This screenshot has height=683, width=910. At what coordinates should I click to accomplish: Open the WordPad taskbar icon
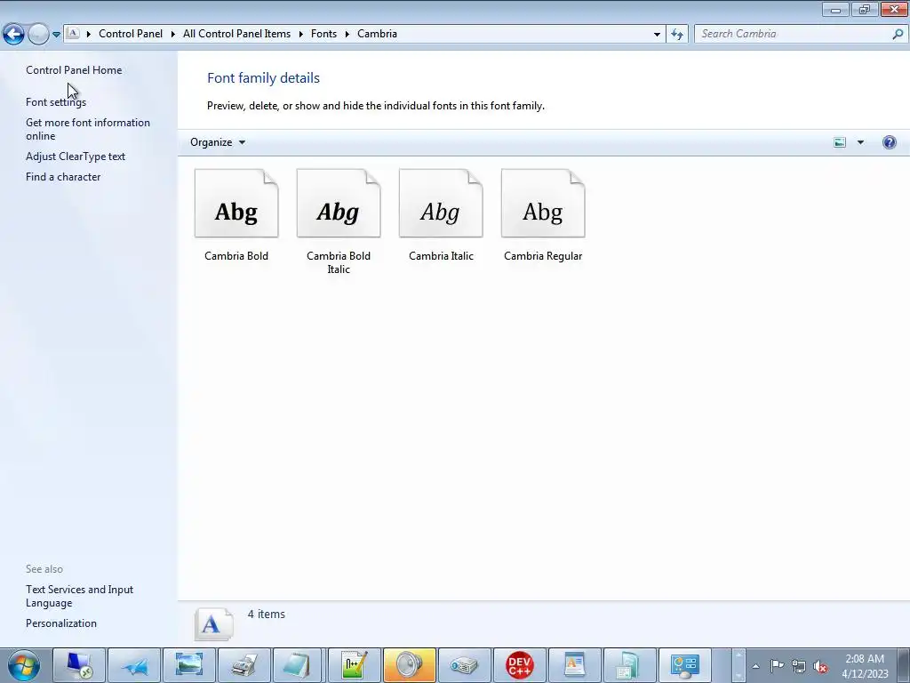(575, 665)
